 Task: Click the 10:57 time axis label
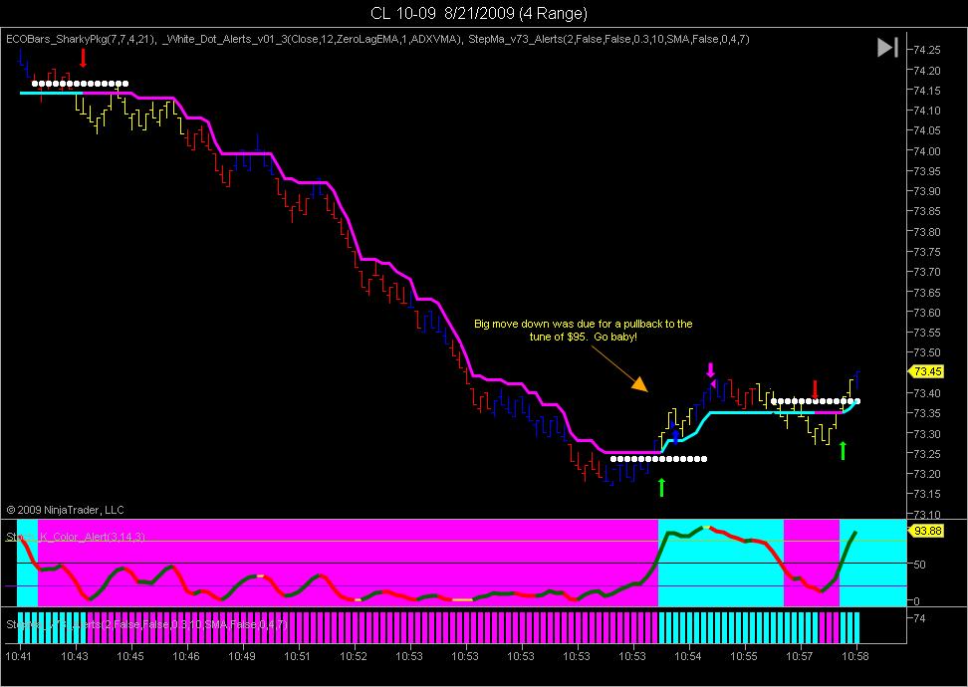tap(800, 656)
